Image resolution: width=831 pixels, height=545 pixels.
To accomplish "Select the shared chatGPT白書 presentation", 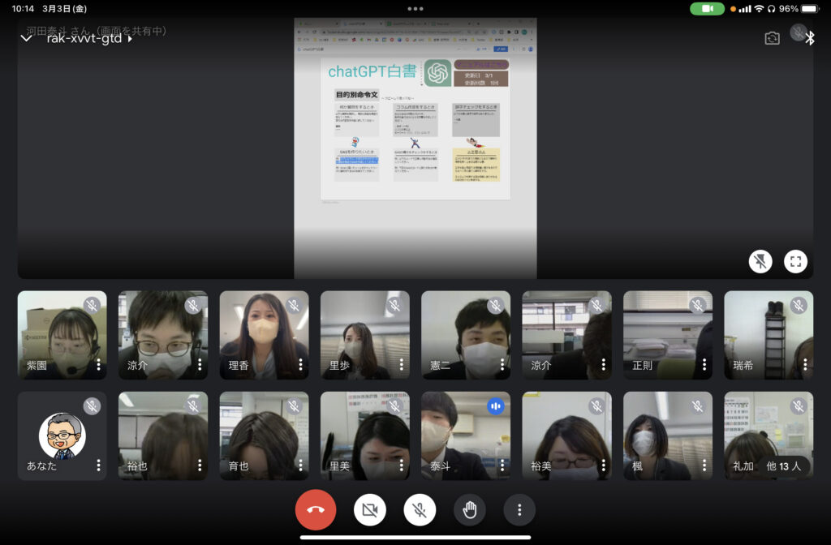I will click(415, 148).
